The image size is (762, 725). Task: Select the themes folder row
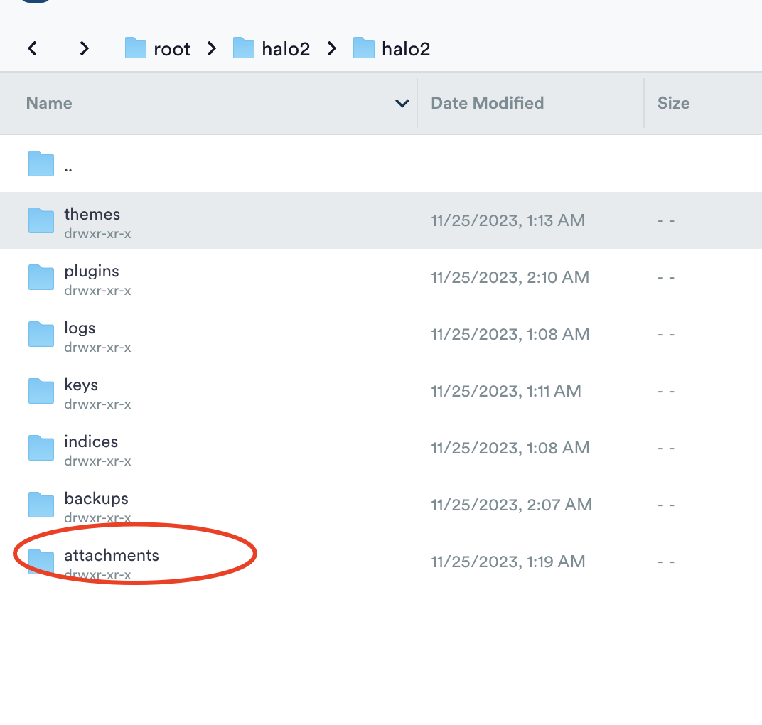[x=284, y=220]
